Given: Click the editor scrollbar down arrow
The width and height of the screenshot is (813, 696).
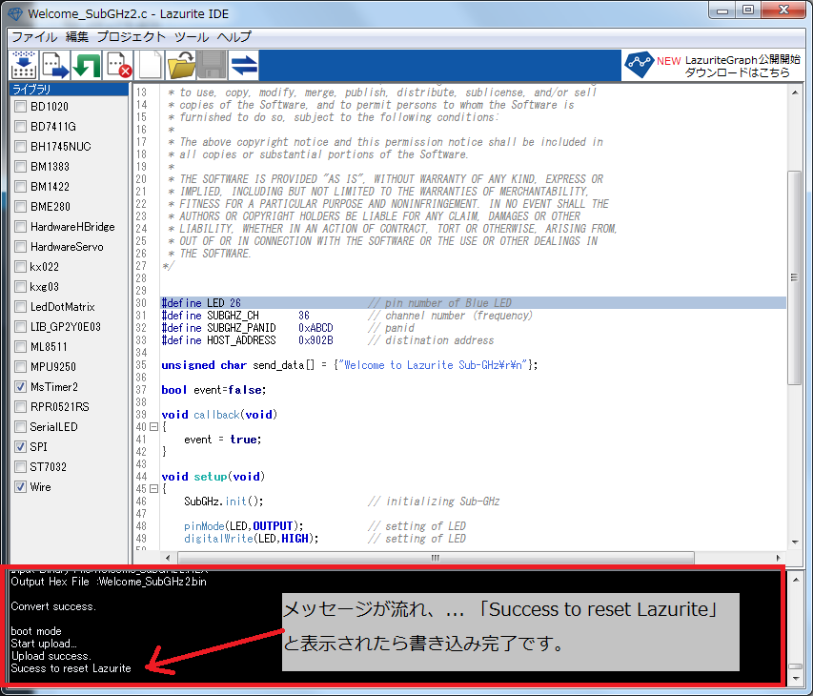Looking at the screenshot, I should click(x=795, y=542).
